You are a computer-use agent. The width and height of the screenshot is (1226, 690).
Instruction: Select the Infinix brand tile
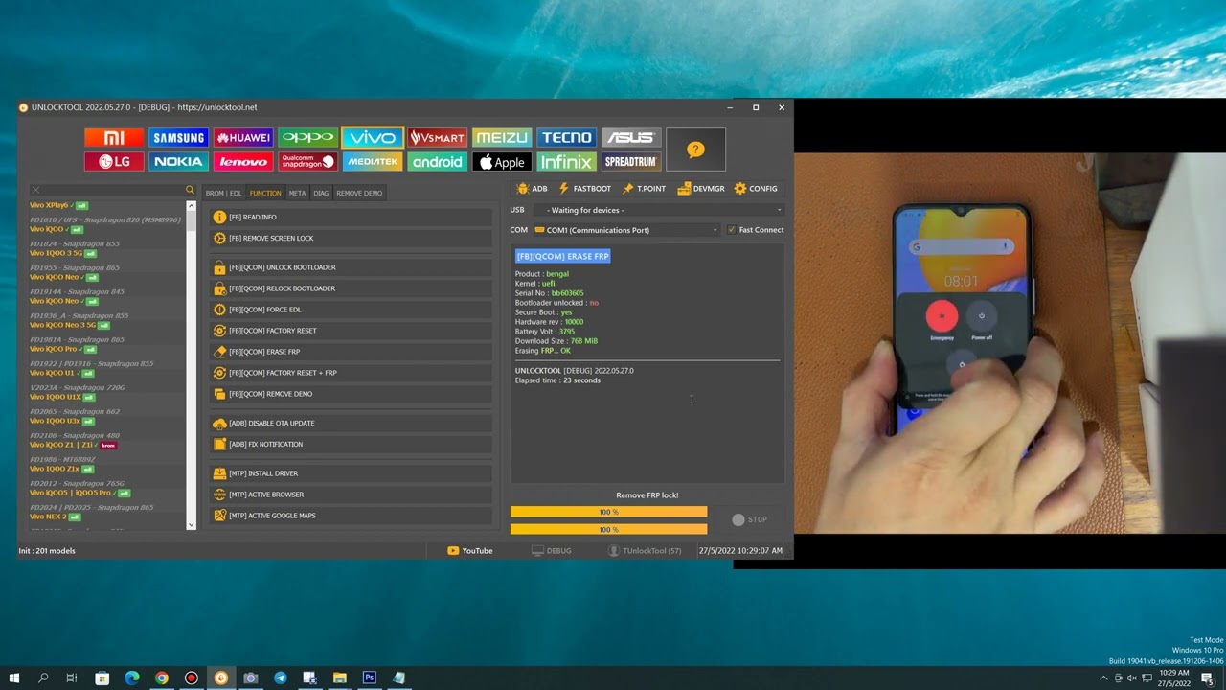tap(566, 162)
